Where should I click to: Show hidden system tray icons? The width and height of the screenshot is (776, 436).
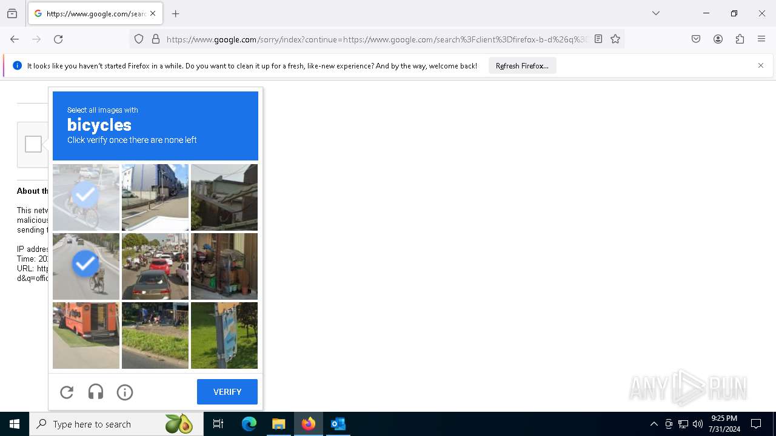click(x=654, y=424)
